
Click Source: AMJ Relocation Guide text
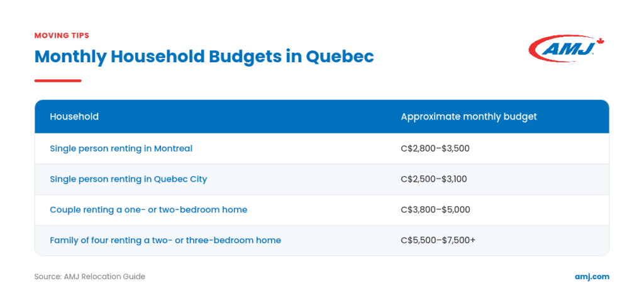pos(89,277)
